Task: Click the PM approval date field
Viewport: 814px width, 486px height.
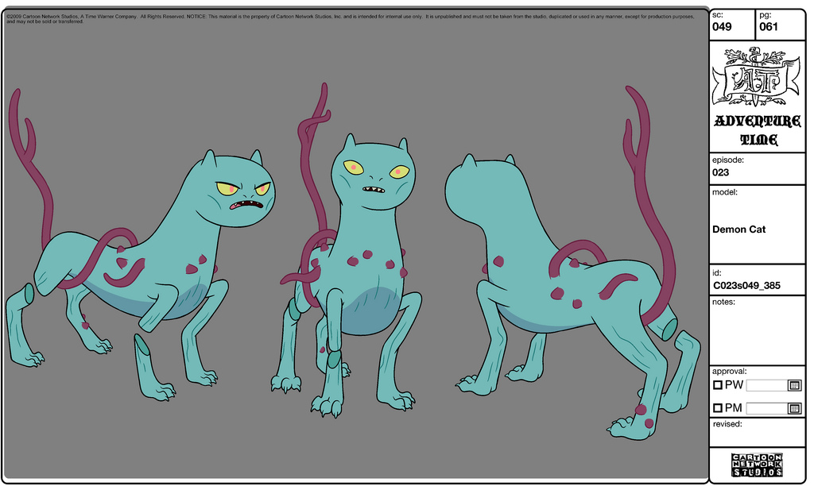Action: [x=766, y=408]
